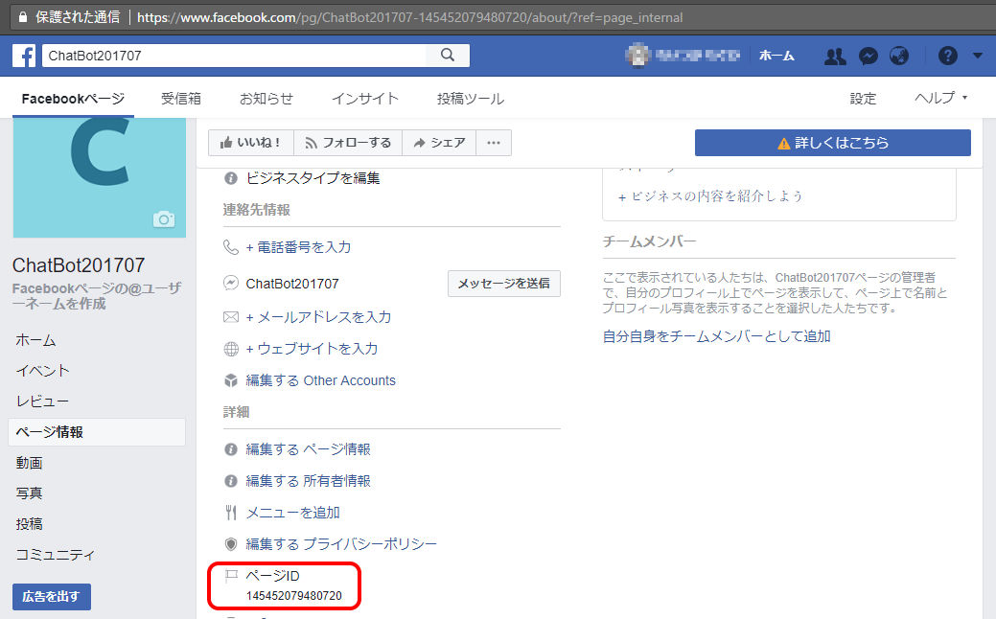
Task: Click the メッセージを送信 button
Action: pyautogui.click(x=503, y=284)
